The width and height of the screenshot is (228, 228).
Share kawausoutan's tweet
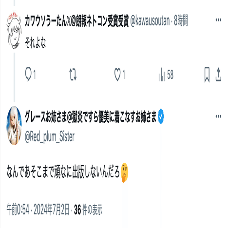218,75
